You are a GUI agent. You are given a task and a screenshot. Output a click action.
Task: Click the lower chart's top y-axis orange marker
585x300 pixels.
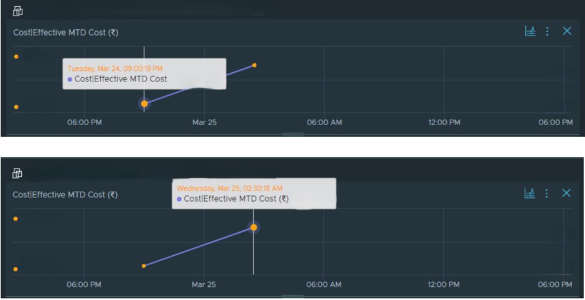(x=16, y=219)
